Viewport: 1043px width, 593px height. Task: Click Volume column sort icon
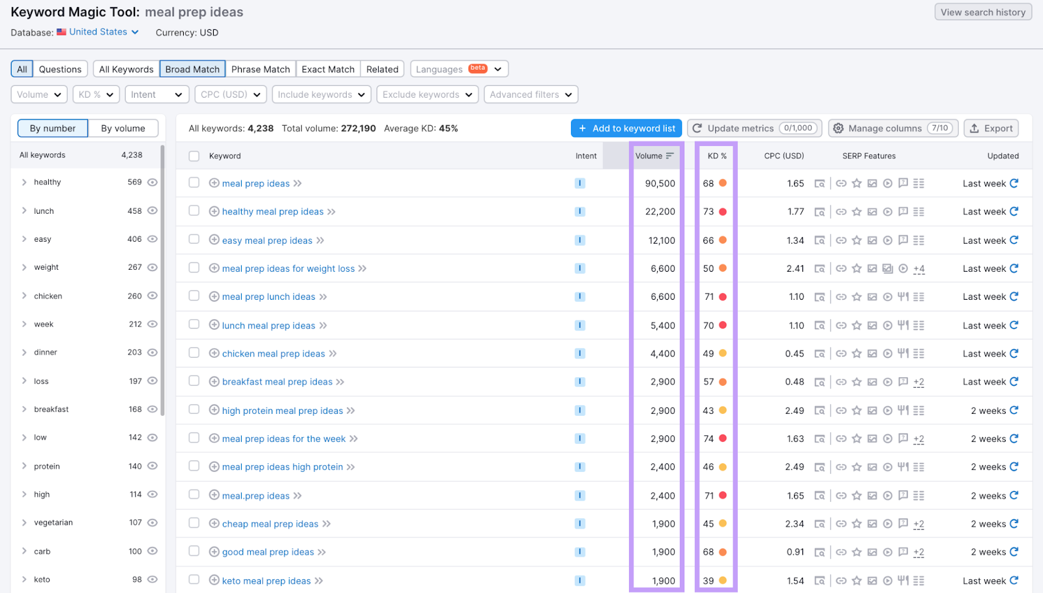click(669, 156)
